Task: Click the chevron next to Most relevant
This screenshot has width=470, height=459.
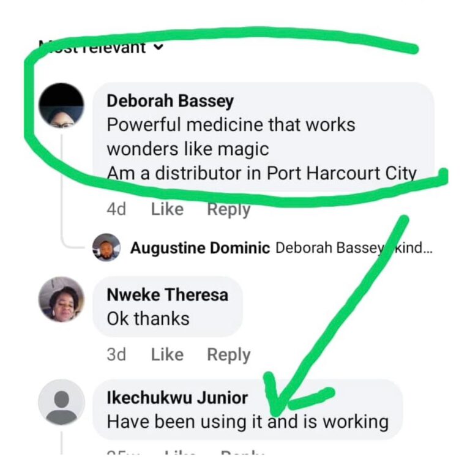Action: click(159, 47)
